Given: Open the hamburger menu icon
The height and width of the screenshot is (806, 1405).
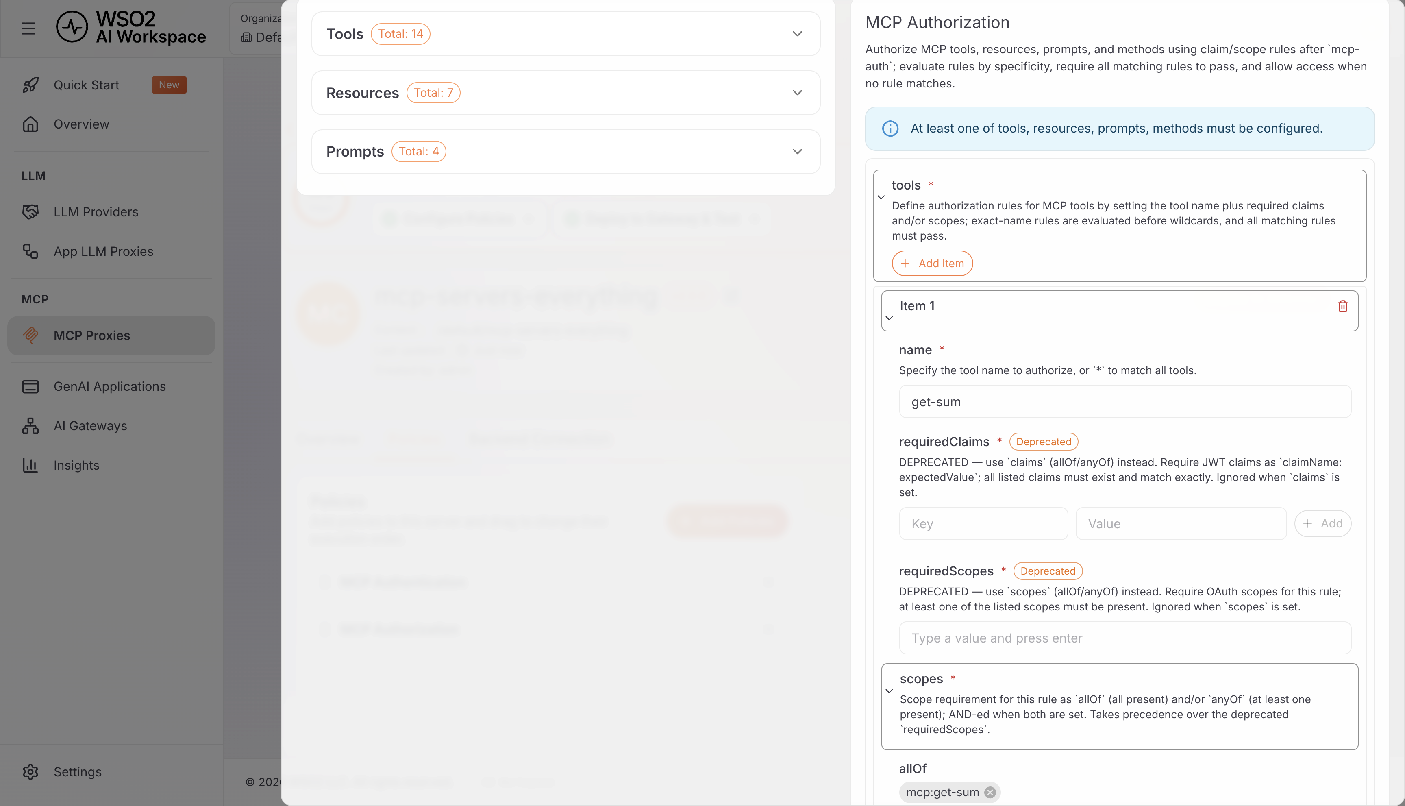Looking at the screenshot, I should coord(28,28).
